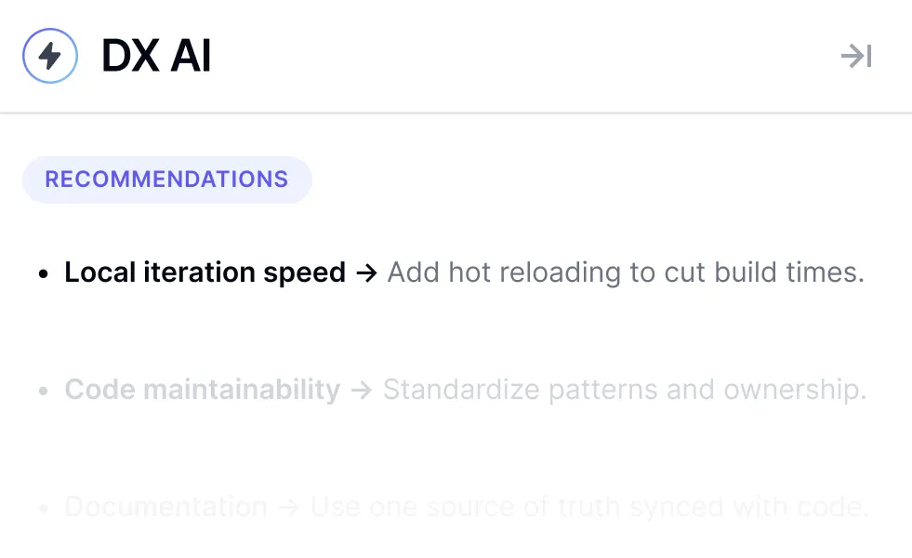The height and width of the screenshot is (558, 912).
Task: Click the divider line under the header
Action: click(456, 113)
